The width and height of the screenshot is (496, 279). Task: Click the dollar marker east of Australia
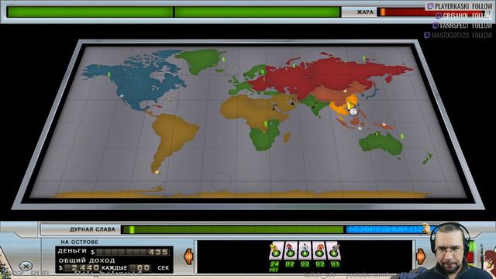point(402,136)
